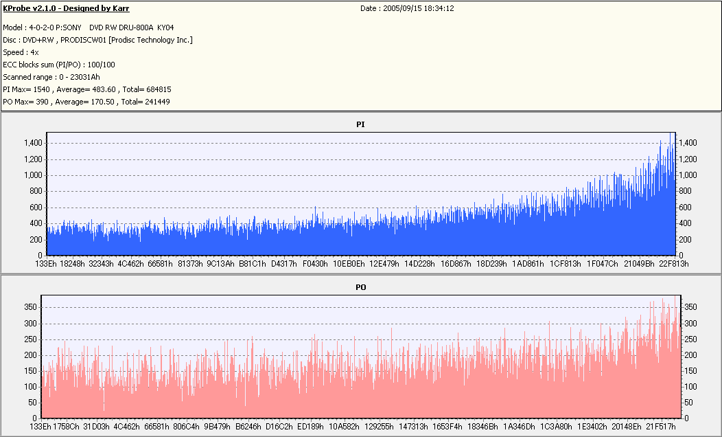Screen dimensions: 722x437
Task: Click 18248h on PI chart x-axis
Action: [72, 264]
